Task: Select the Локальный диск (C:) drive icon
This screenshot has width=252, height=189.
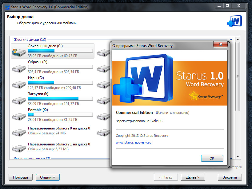Action: coord(19,52)
